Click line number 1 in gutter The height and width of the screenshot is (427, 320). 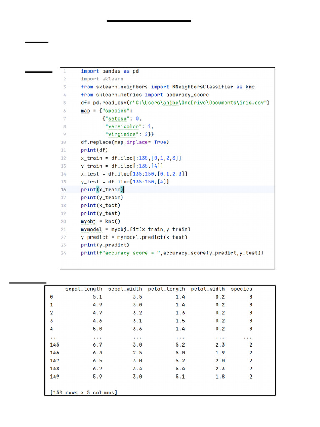[x=65, y=71]
